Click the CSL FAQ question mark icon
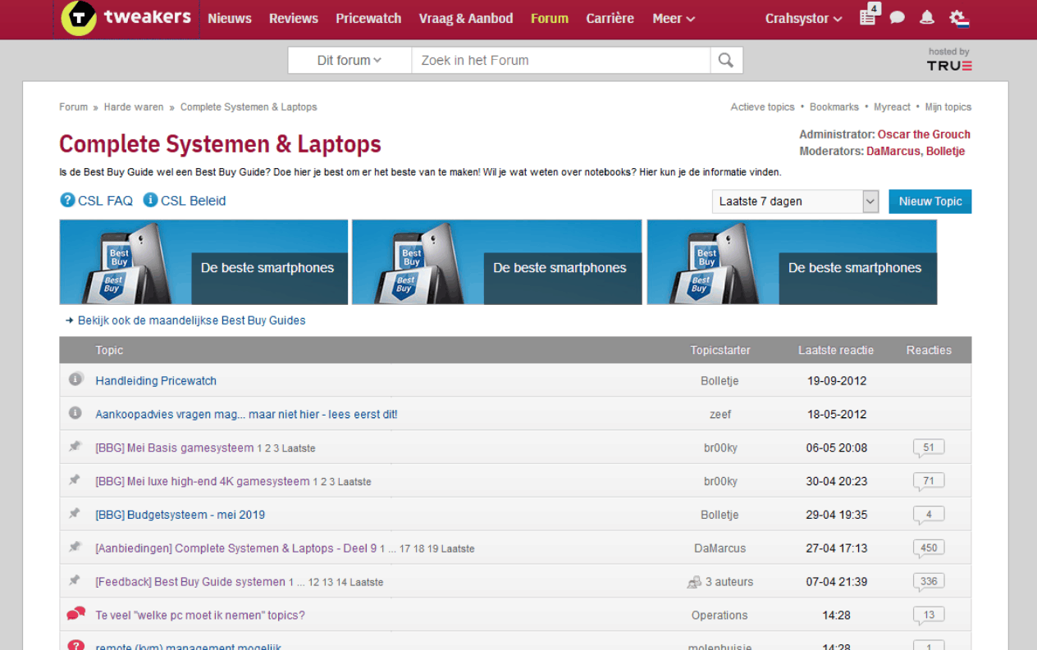The height and width of the screenshot is (650, 1037). [x=67, y=201]
